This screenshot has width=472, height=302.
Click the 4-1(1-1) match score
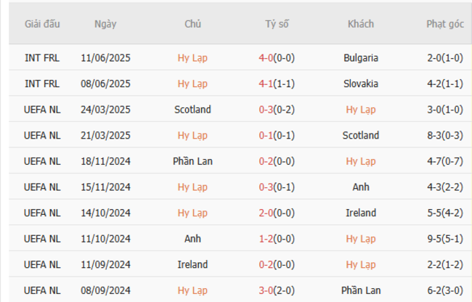[276, 83]
